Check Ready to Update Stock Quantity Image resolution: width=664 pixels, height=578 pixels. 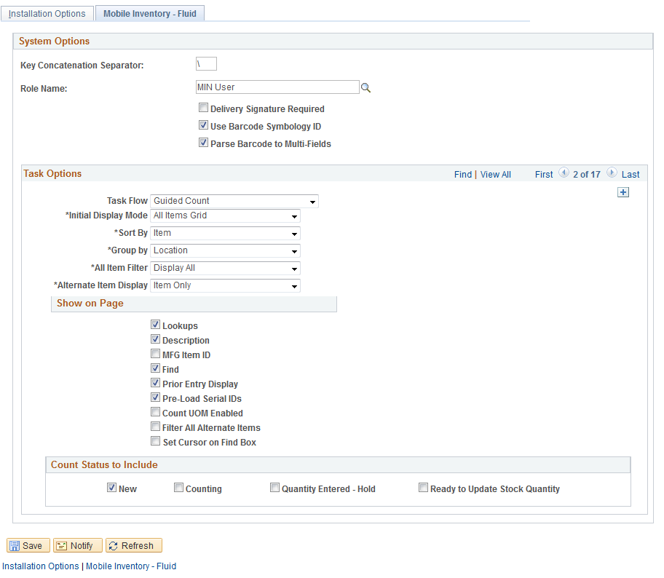click(423, 487)
